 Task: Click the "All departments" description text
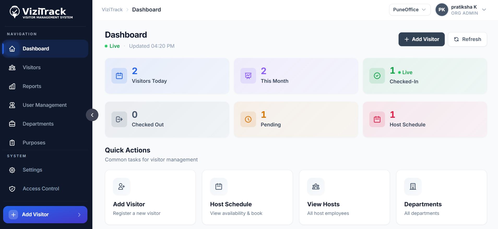pos(422,213)
